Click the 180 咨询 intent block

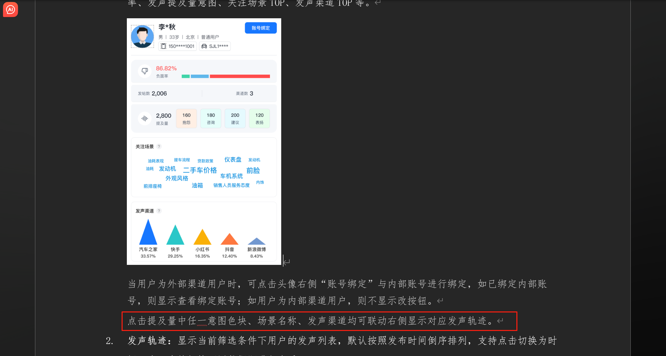coord(211,118)
